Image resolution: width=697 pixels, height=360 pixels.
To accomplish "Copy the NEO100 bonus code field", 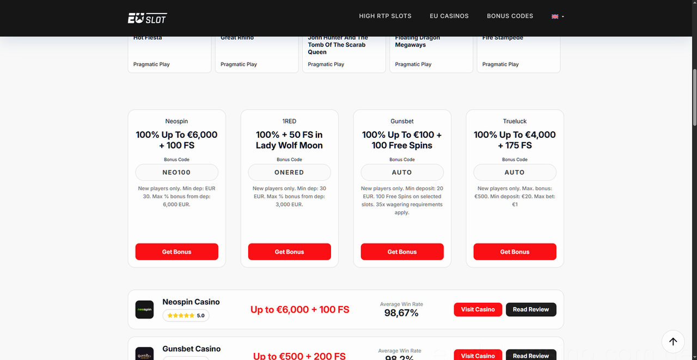I will (177, 172).
